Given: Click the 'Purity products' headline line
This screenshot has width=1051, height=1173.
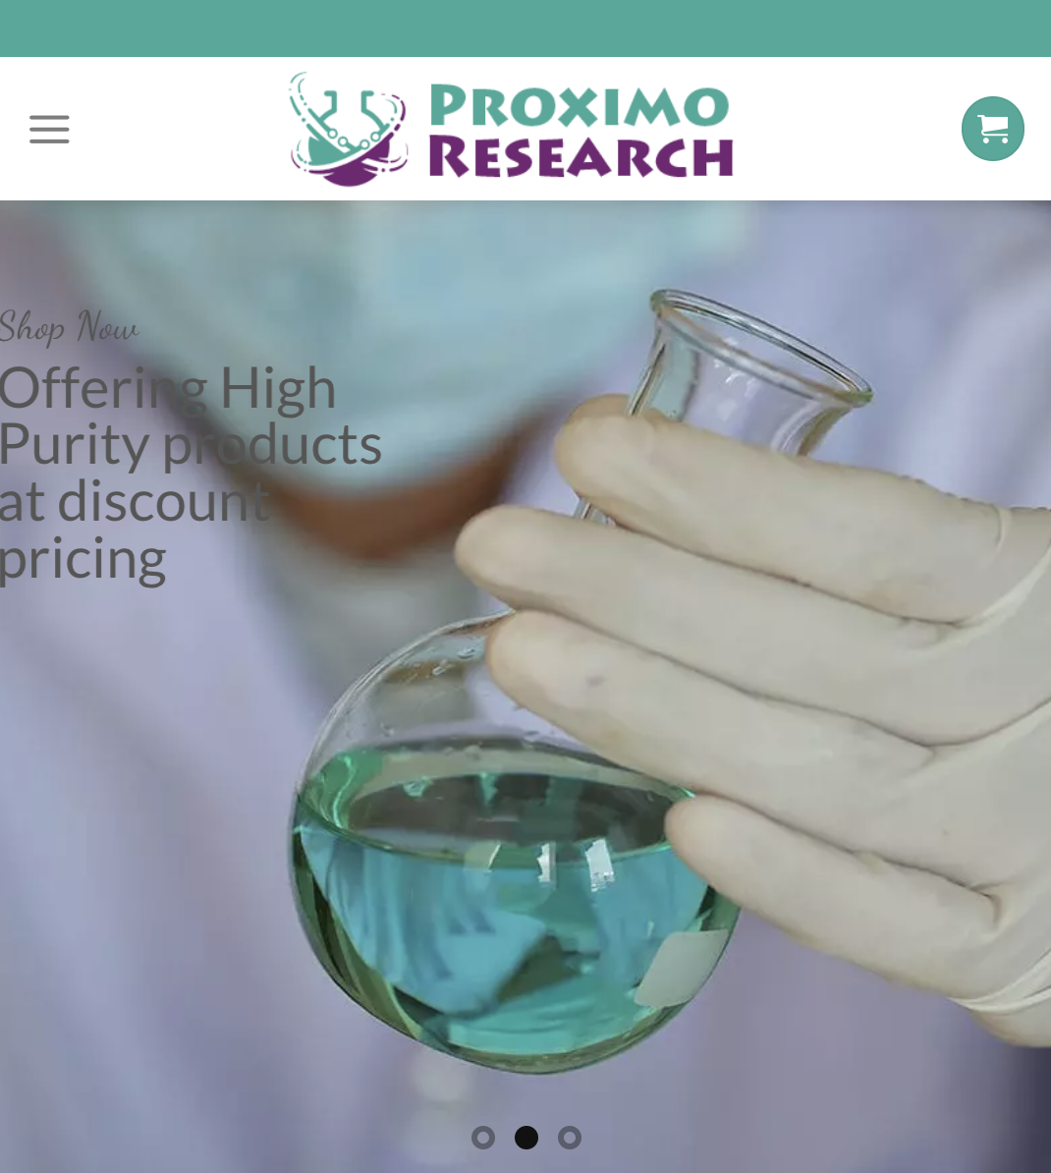Looking at the screenshot, I should (x=191, y=445).
